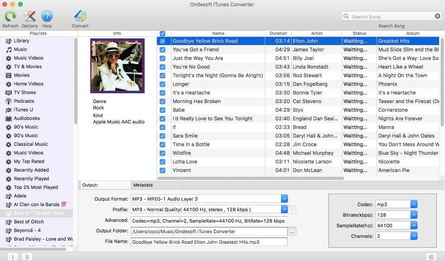This screenshot has width=445, height=261.
Task: Select Al Cien con la Banda playlist
Action: 36,205
